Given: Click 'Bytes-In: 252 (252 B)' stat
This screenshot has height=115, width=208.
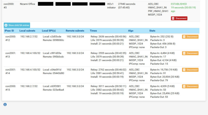Looking at the screenshot, I should [x=162, y=37].
